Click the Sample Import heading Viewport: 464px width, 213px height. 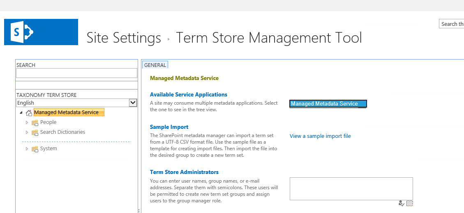(x=169, y=127)
